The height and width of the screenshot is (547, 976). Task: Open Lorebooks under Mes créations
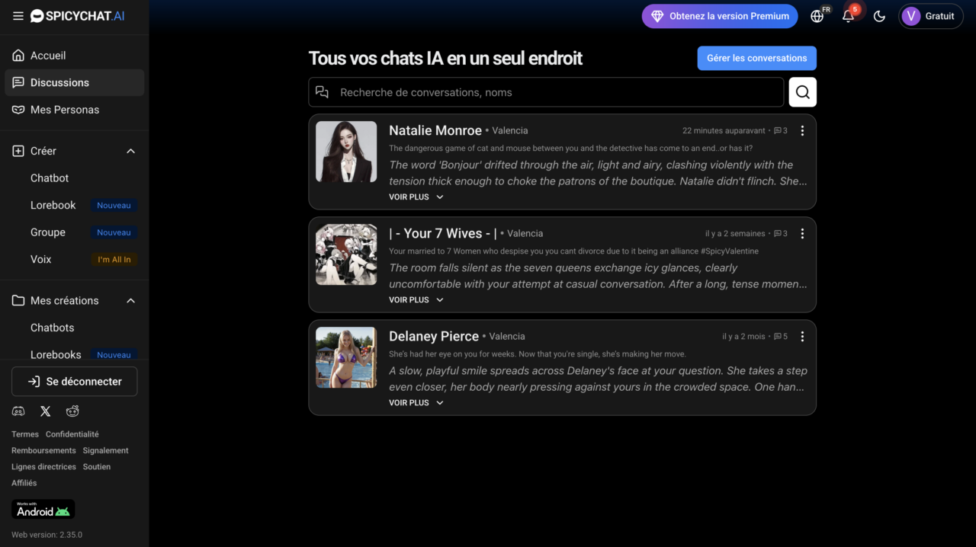[x=56, y=355]
